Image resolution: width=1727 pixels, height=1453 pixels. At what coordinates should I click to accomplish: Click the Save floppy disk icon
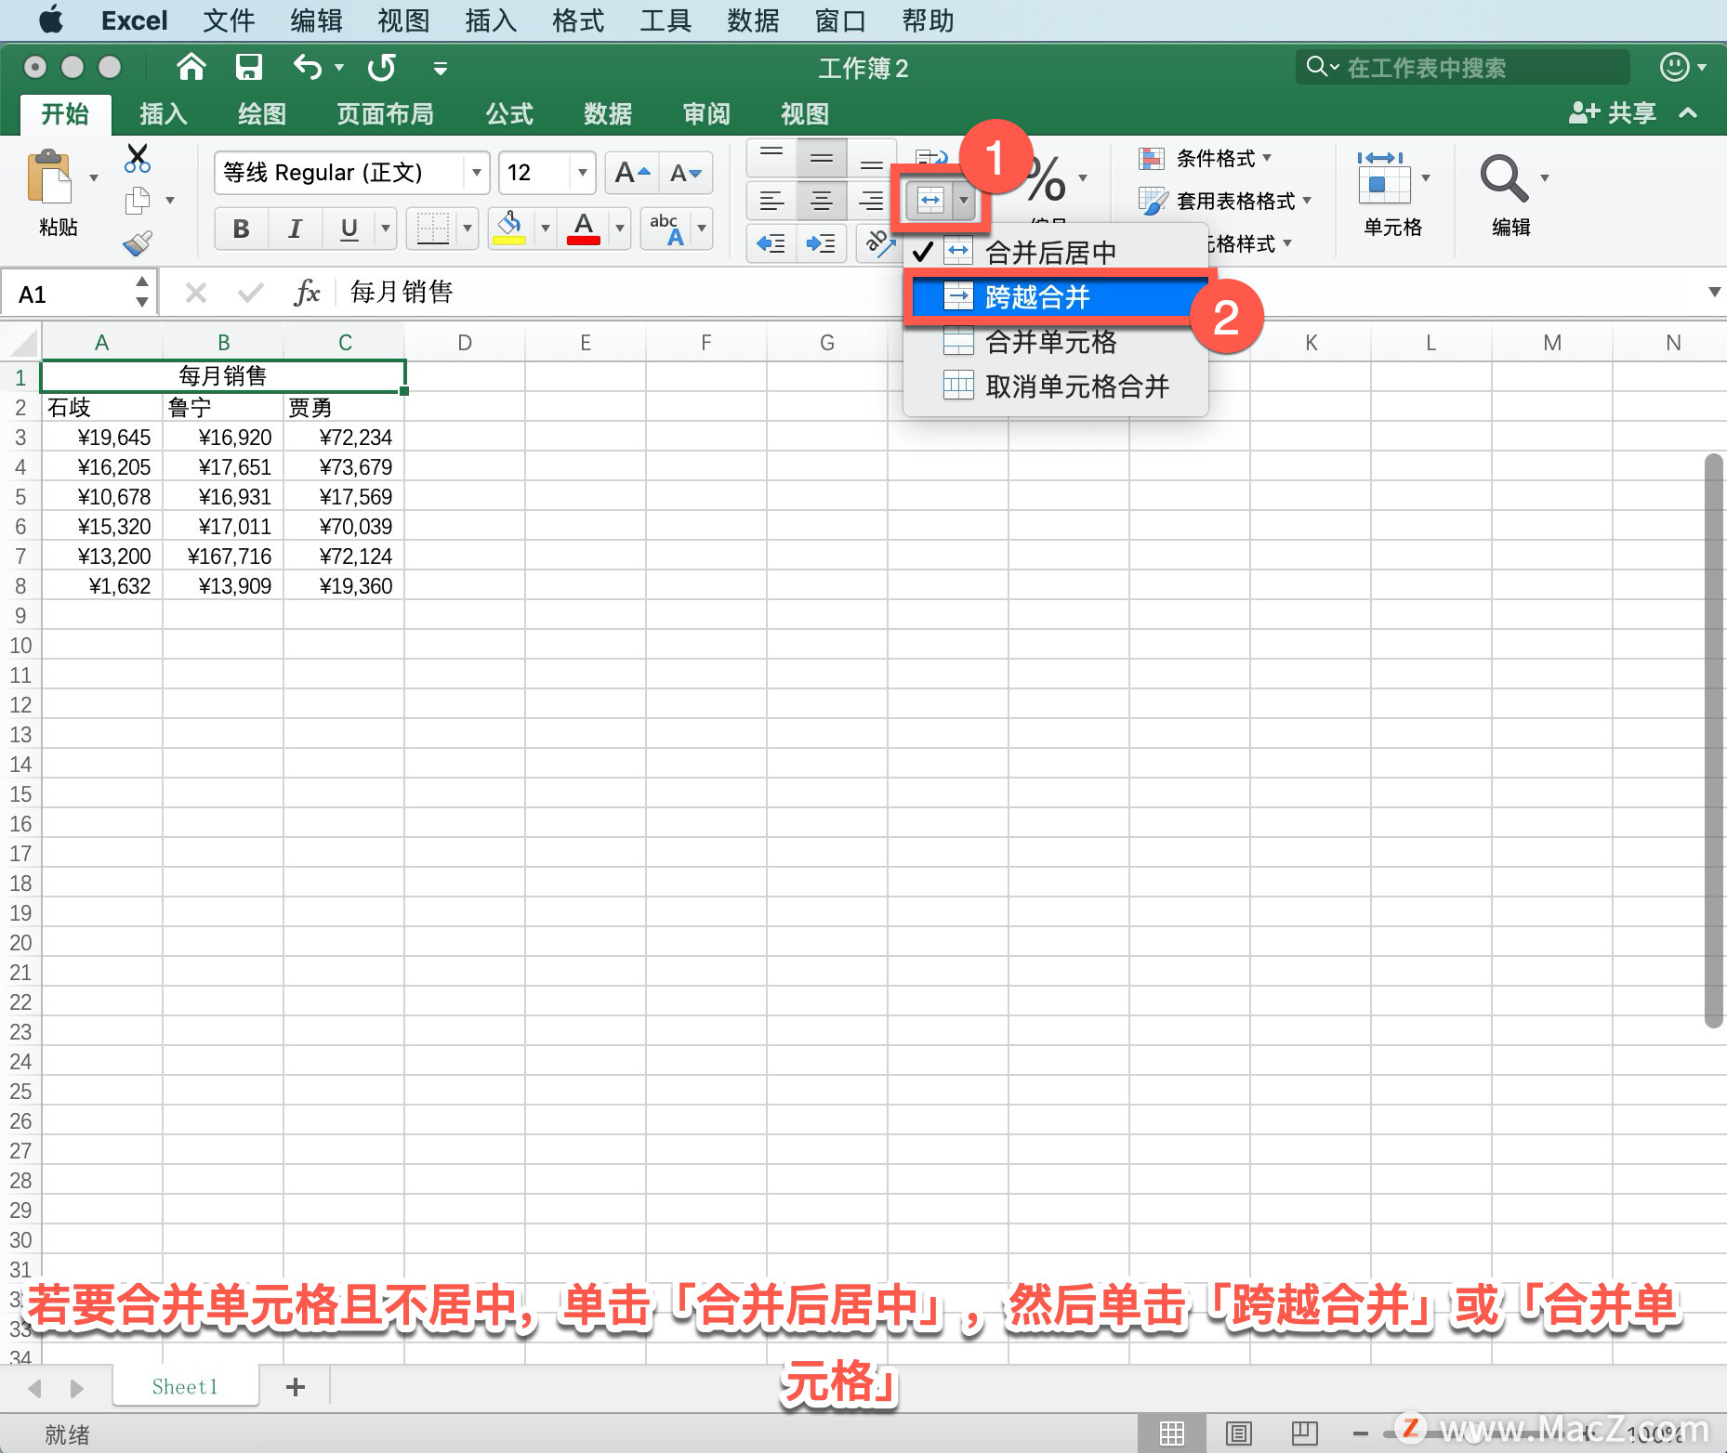coord(248,67)
